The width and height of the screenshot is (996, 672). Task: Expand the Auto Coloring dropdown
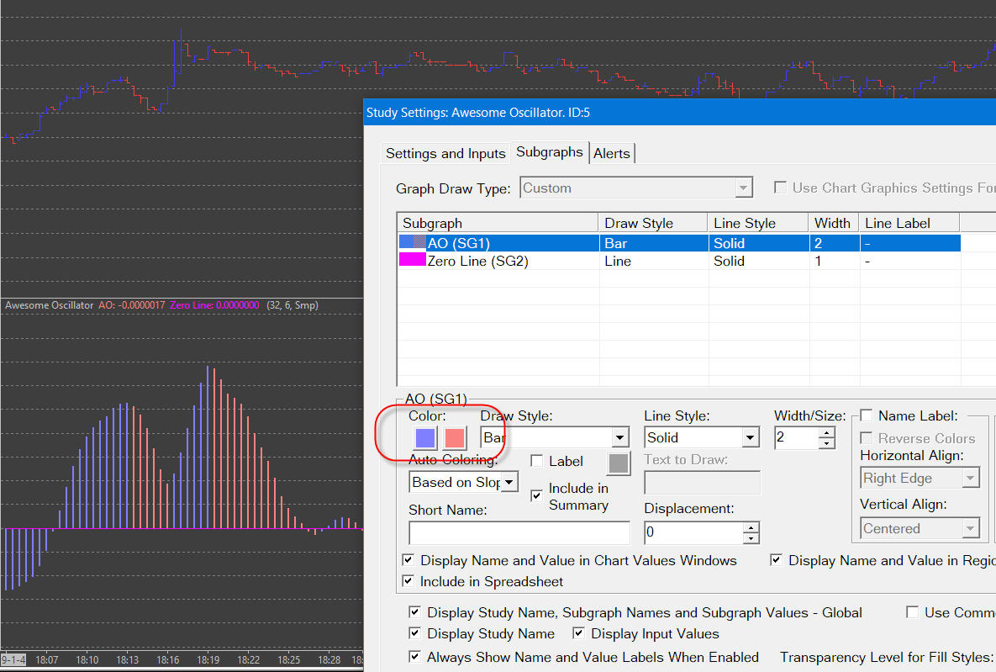coord(509,482)
